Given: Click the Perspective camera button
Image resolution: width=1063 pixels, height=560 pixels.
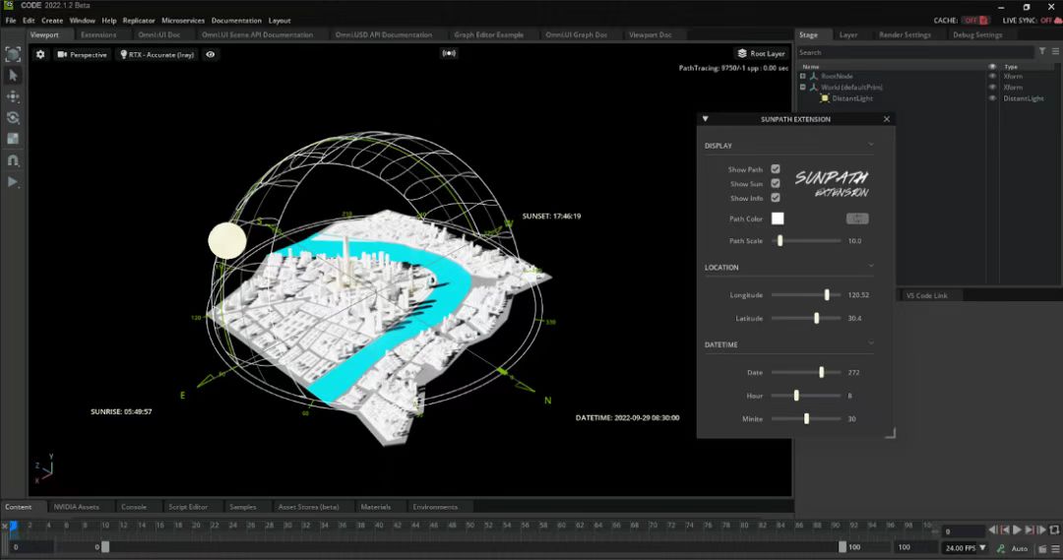Looking at the screenshot, I should (x=82, y=54).
